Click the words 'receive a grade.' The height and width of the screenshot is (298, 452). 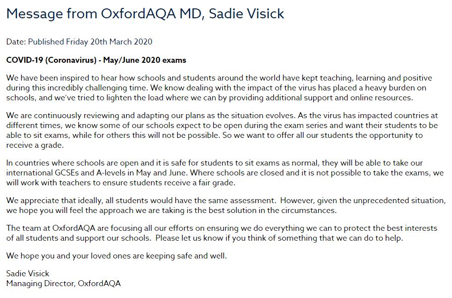click(x=35, y=145)
